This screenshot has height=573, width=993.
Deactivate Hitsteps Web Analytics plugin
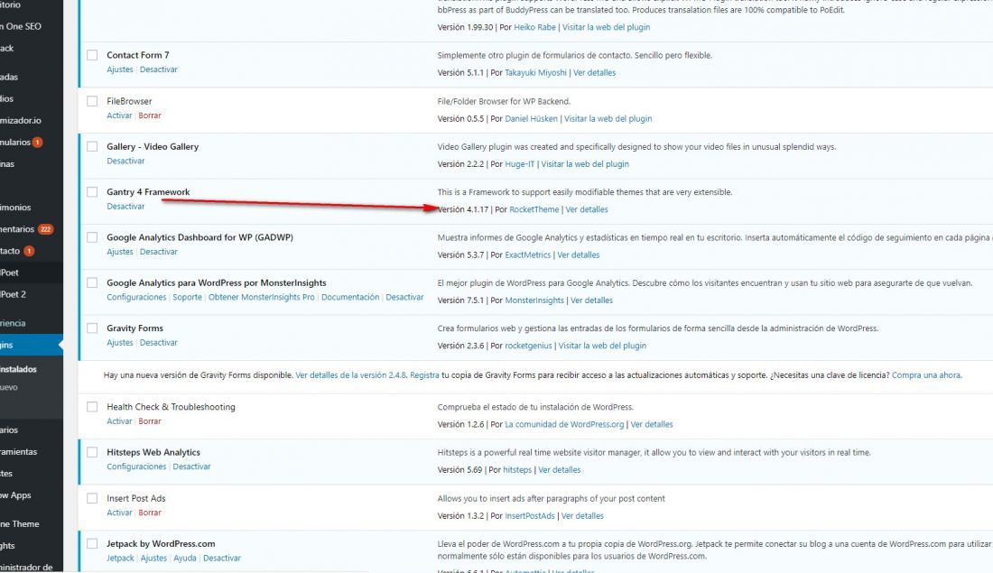[191, 467]
